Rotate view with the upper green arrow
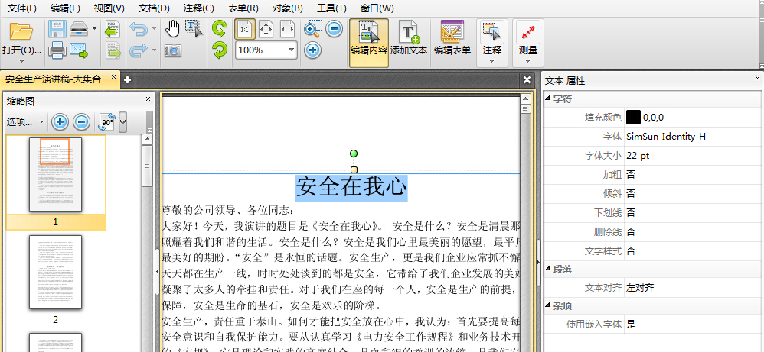This screenshot has height=352, width=764. [x=219, y=30]
